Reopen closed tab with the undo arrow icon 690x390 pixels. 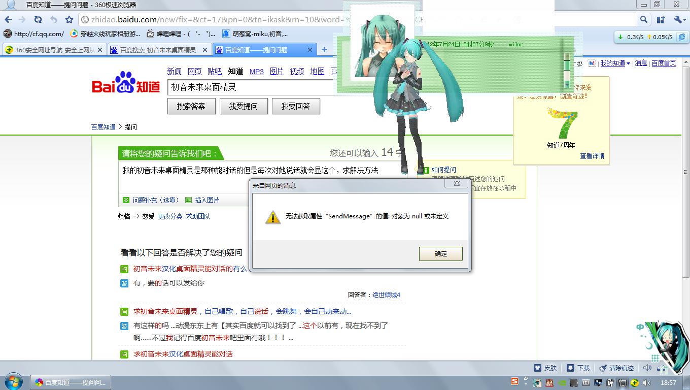tap(53, 20)
